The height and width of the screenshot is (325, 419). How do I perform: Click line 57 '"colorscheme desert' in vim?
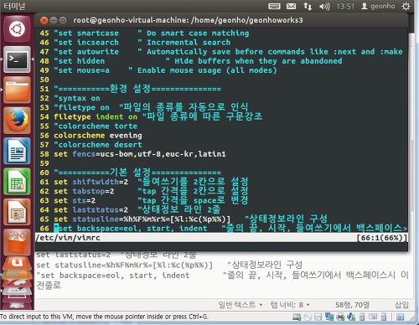point(98,145)
